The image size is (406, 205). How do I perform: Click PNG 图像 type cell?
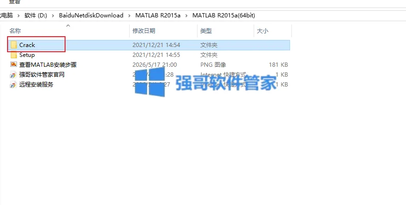[x=213, y=65]
